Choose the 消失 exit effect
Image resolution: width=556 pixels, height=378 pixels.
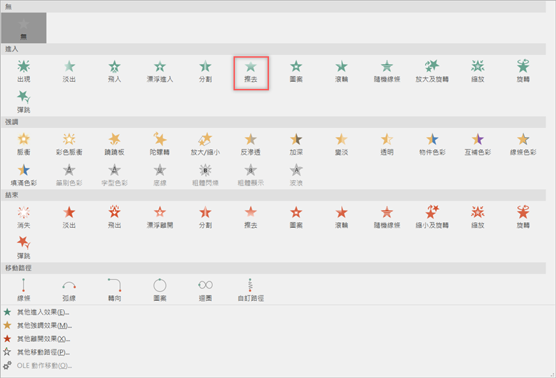click(x=24, y=217)
